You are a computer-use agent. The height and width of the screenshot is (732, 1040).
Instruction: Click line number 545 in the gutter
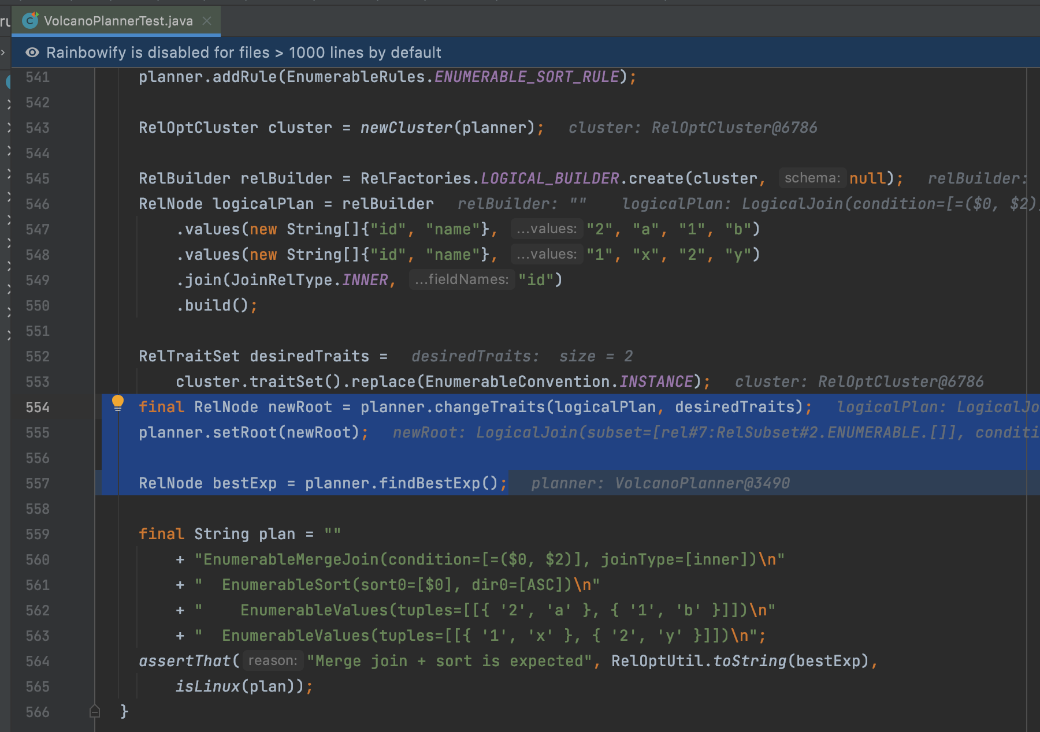coord(38,178)
